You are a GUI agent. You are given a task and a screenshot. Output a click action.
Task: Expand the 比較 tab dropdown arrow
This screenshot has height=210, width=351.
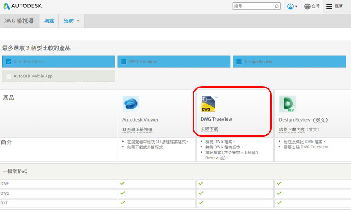78,21
